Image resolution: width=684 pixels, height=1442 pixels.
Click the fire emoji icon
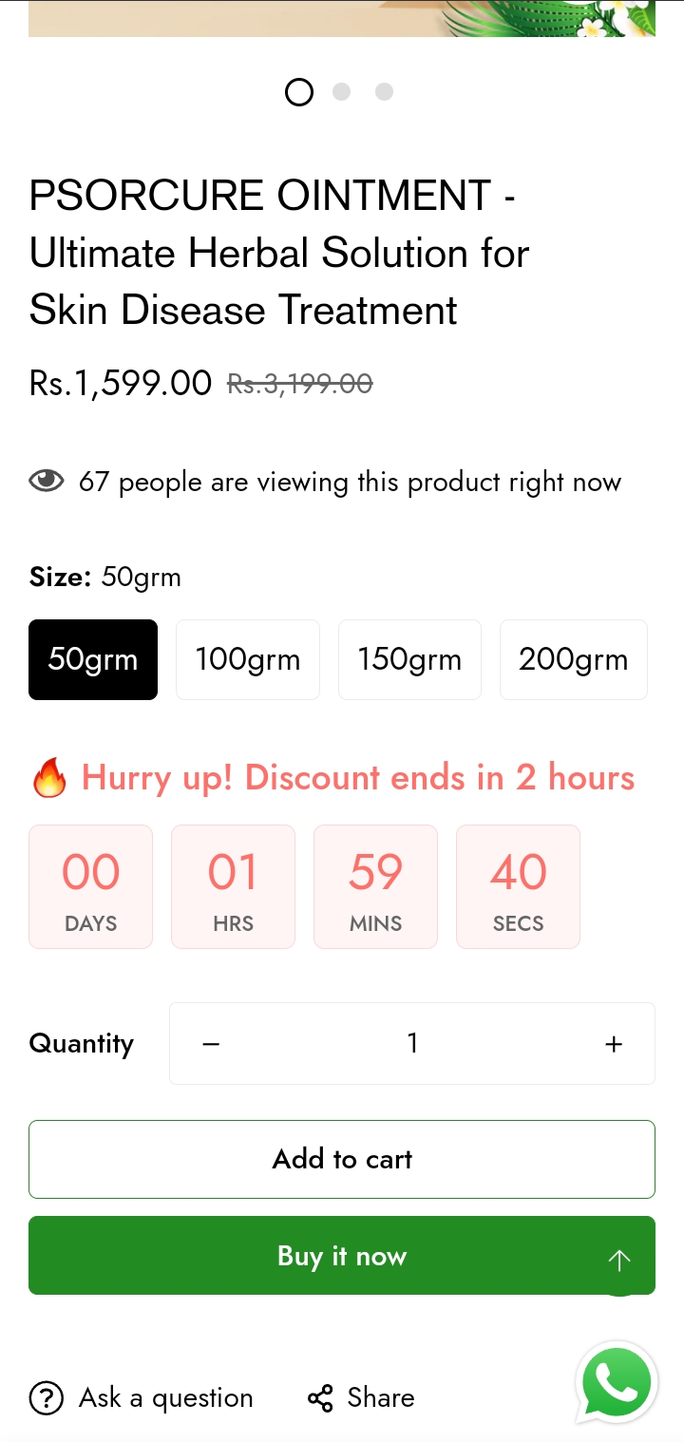(49, 778)
